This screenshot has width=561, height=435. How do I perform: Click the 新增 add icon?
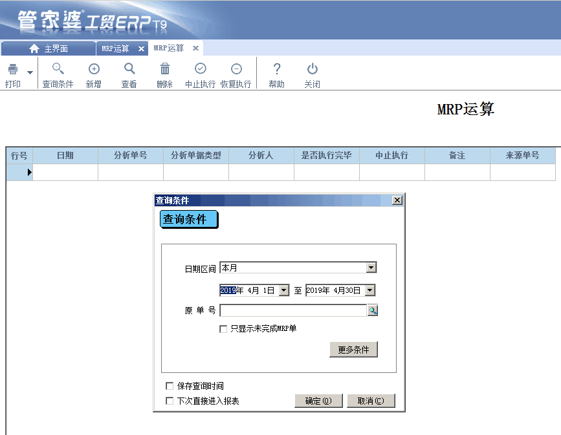point(94,69)
